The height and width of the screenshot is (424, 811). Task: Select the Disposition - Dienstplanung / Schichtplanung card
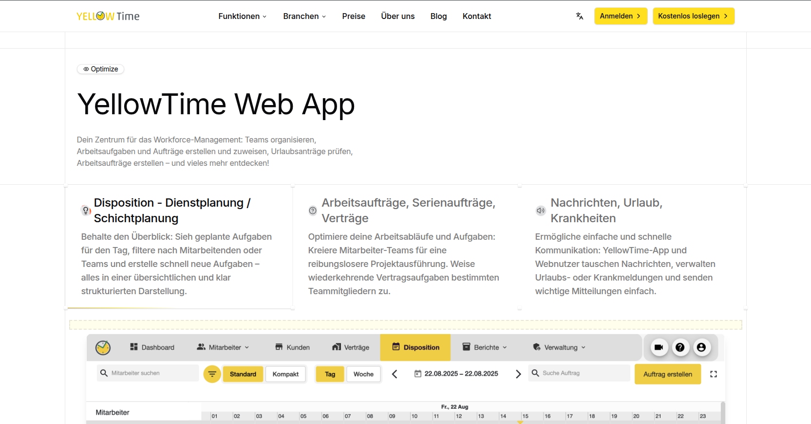179,247
